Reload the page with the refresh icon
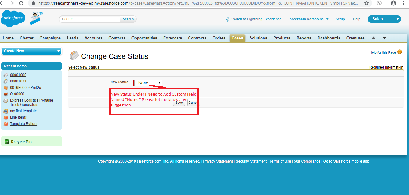This screenshot has height=195, width=409. tap(21, 3)
